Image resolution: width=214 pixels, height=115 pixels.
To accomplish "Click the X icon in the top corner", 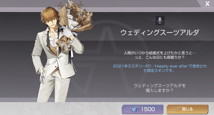I will [208, 4].
